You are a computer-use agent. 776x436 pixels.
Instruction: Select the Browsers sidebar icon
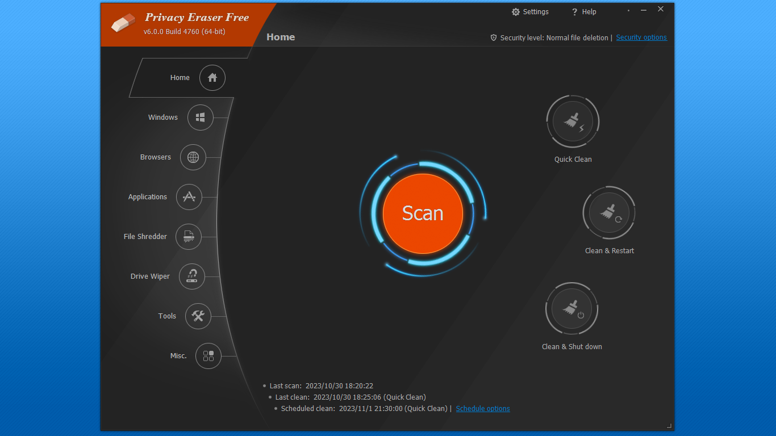coord(193,157)
